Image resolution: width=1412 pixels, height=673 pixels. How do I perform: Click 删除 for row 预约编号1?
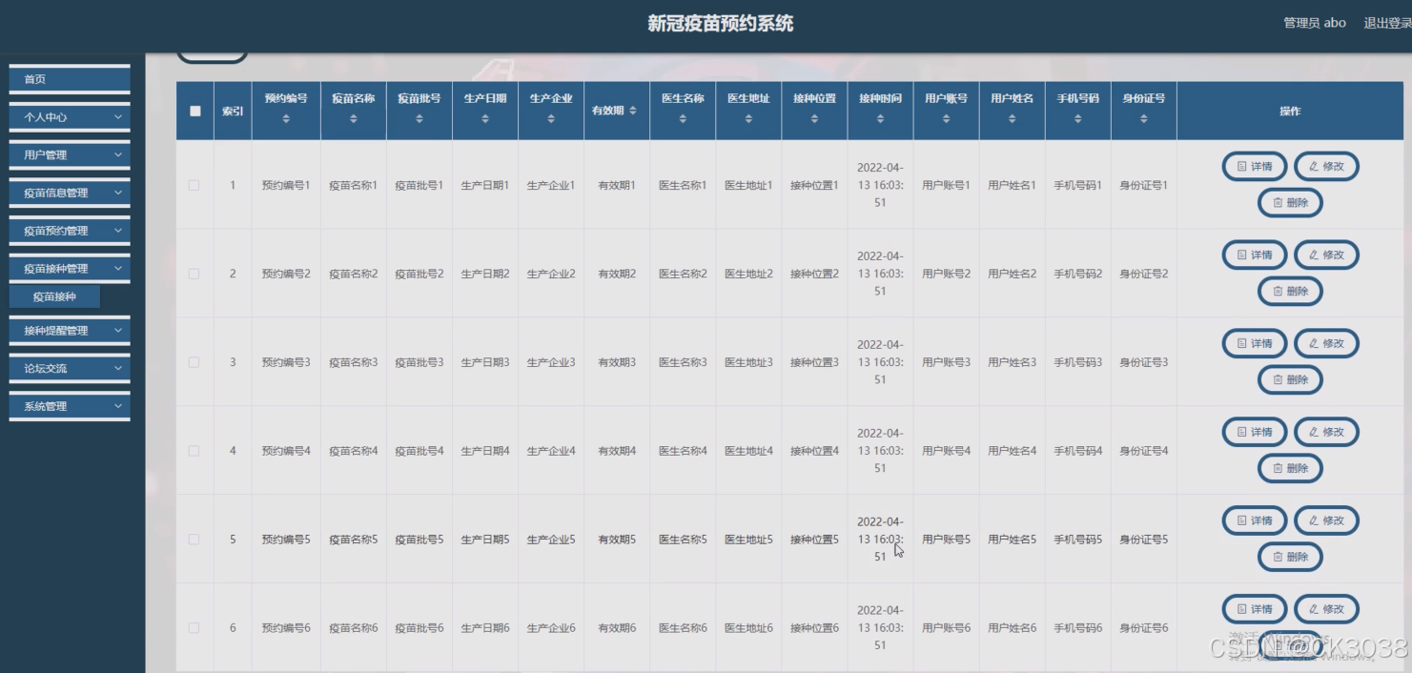pos(1290,203)
